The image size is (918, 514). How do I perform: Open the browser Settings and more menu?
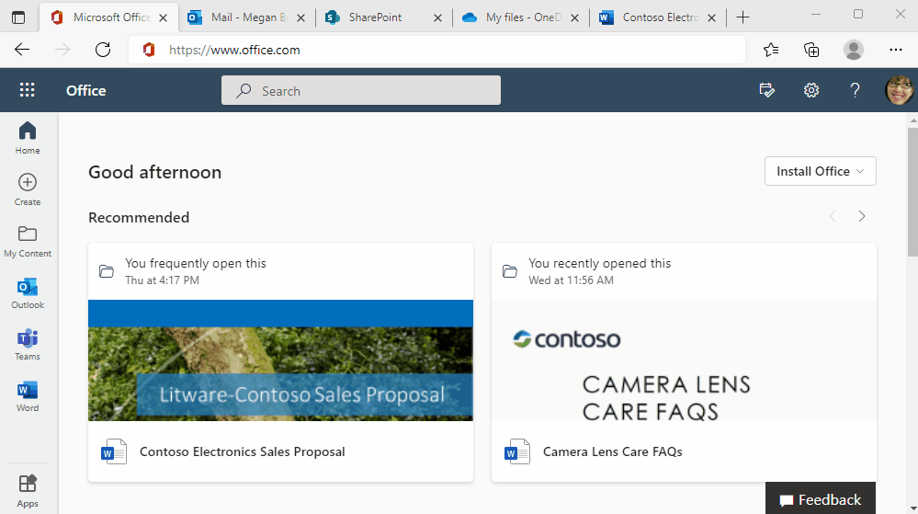pos(895,50)
